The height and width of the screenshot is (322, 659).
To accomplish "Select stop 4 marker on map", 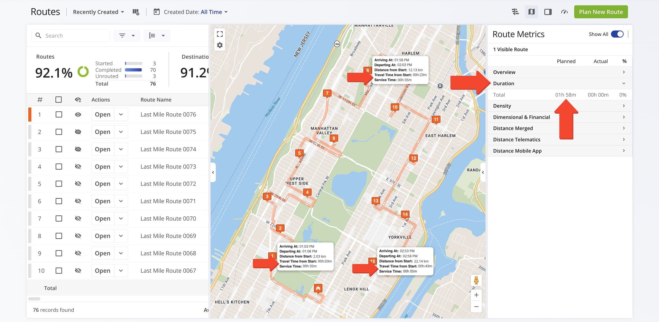I will click(307, 193).
